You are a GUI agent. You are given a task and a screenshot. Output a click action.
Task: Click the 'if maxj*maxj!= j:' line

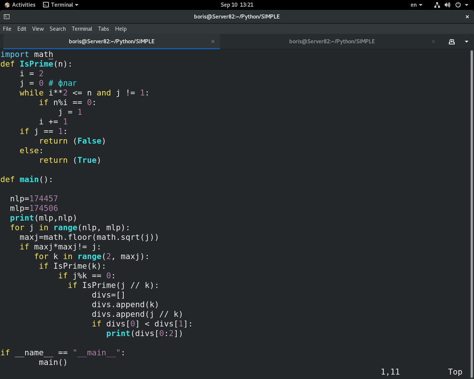tap(60, 247)
